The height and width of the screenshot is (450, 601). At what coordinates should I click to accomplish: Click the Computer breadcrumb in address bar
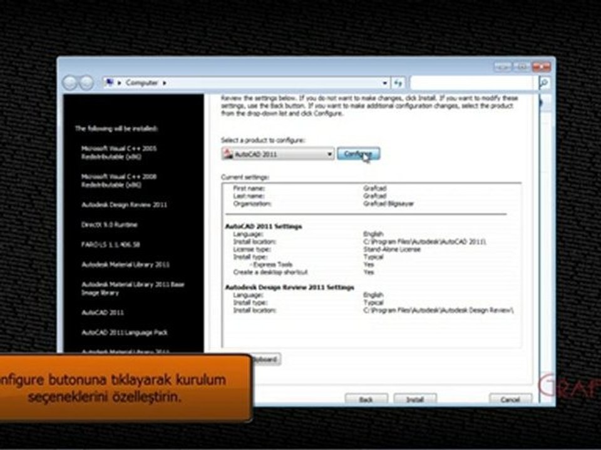tap(142, 82)
